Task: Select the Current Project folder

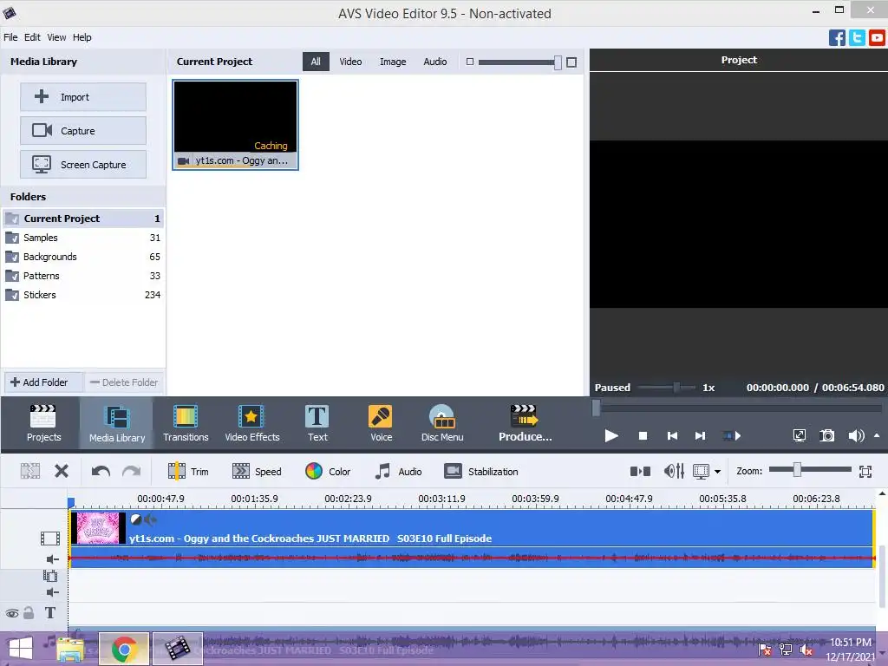Action: (83, 219)
